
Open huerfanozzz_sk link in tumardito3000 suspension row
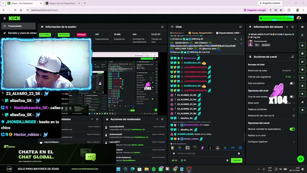(138, 129)
